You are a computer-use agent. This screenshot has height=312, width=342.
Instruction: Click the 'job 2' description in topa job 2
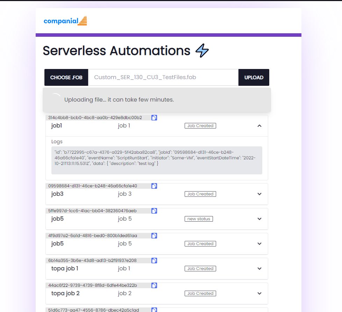tap(125, 293)
